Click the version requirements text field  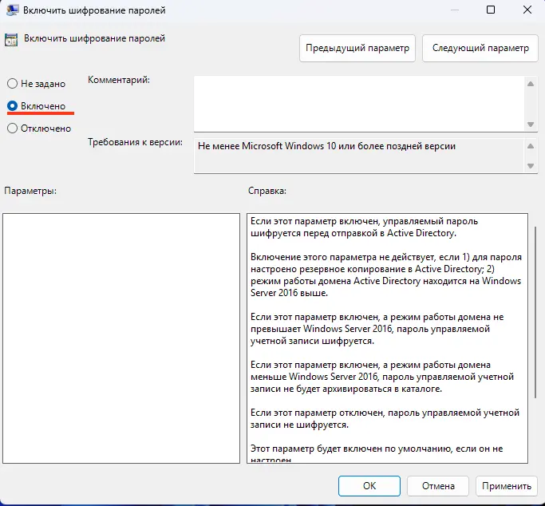[357, 156]
